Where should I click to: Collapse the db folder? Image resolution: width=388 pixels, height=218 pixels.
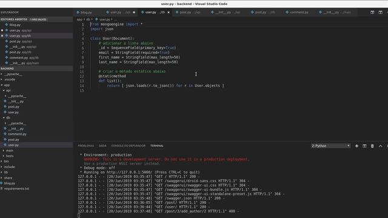coord(8,117)
